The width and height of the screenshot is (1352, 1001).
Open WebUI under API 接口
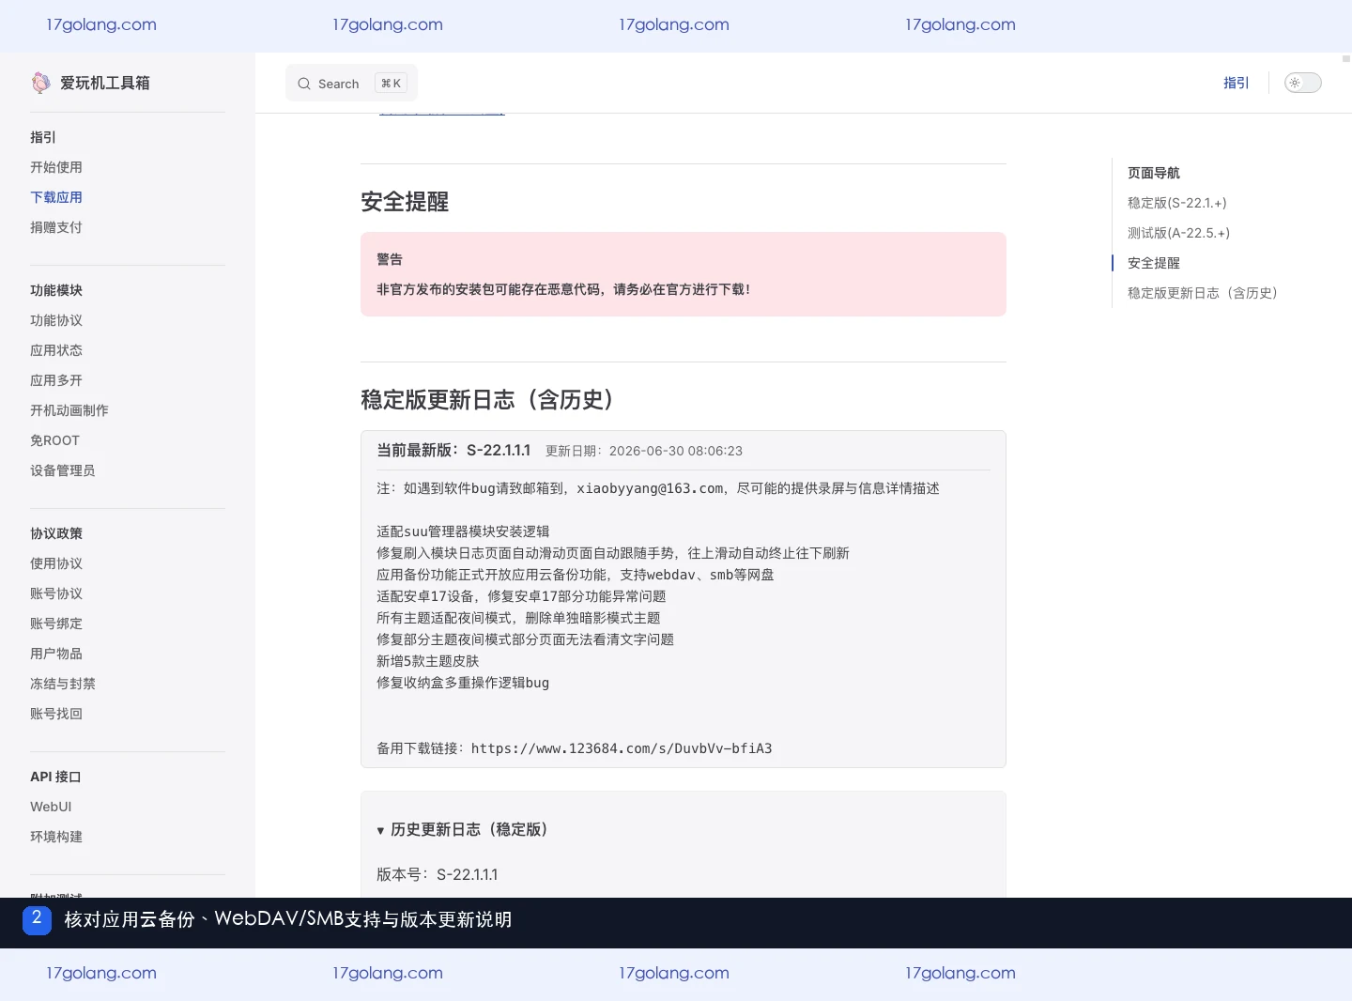[x=51, y=807]
